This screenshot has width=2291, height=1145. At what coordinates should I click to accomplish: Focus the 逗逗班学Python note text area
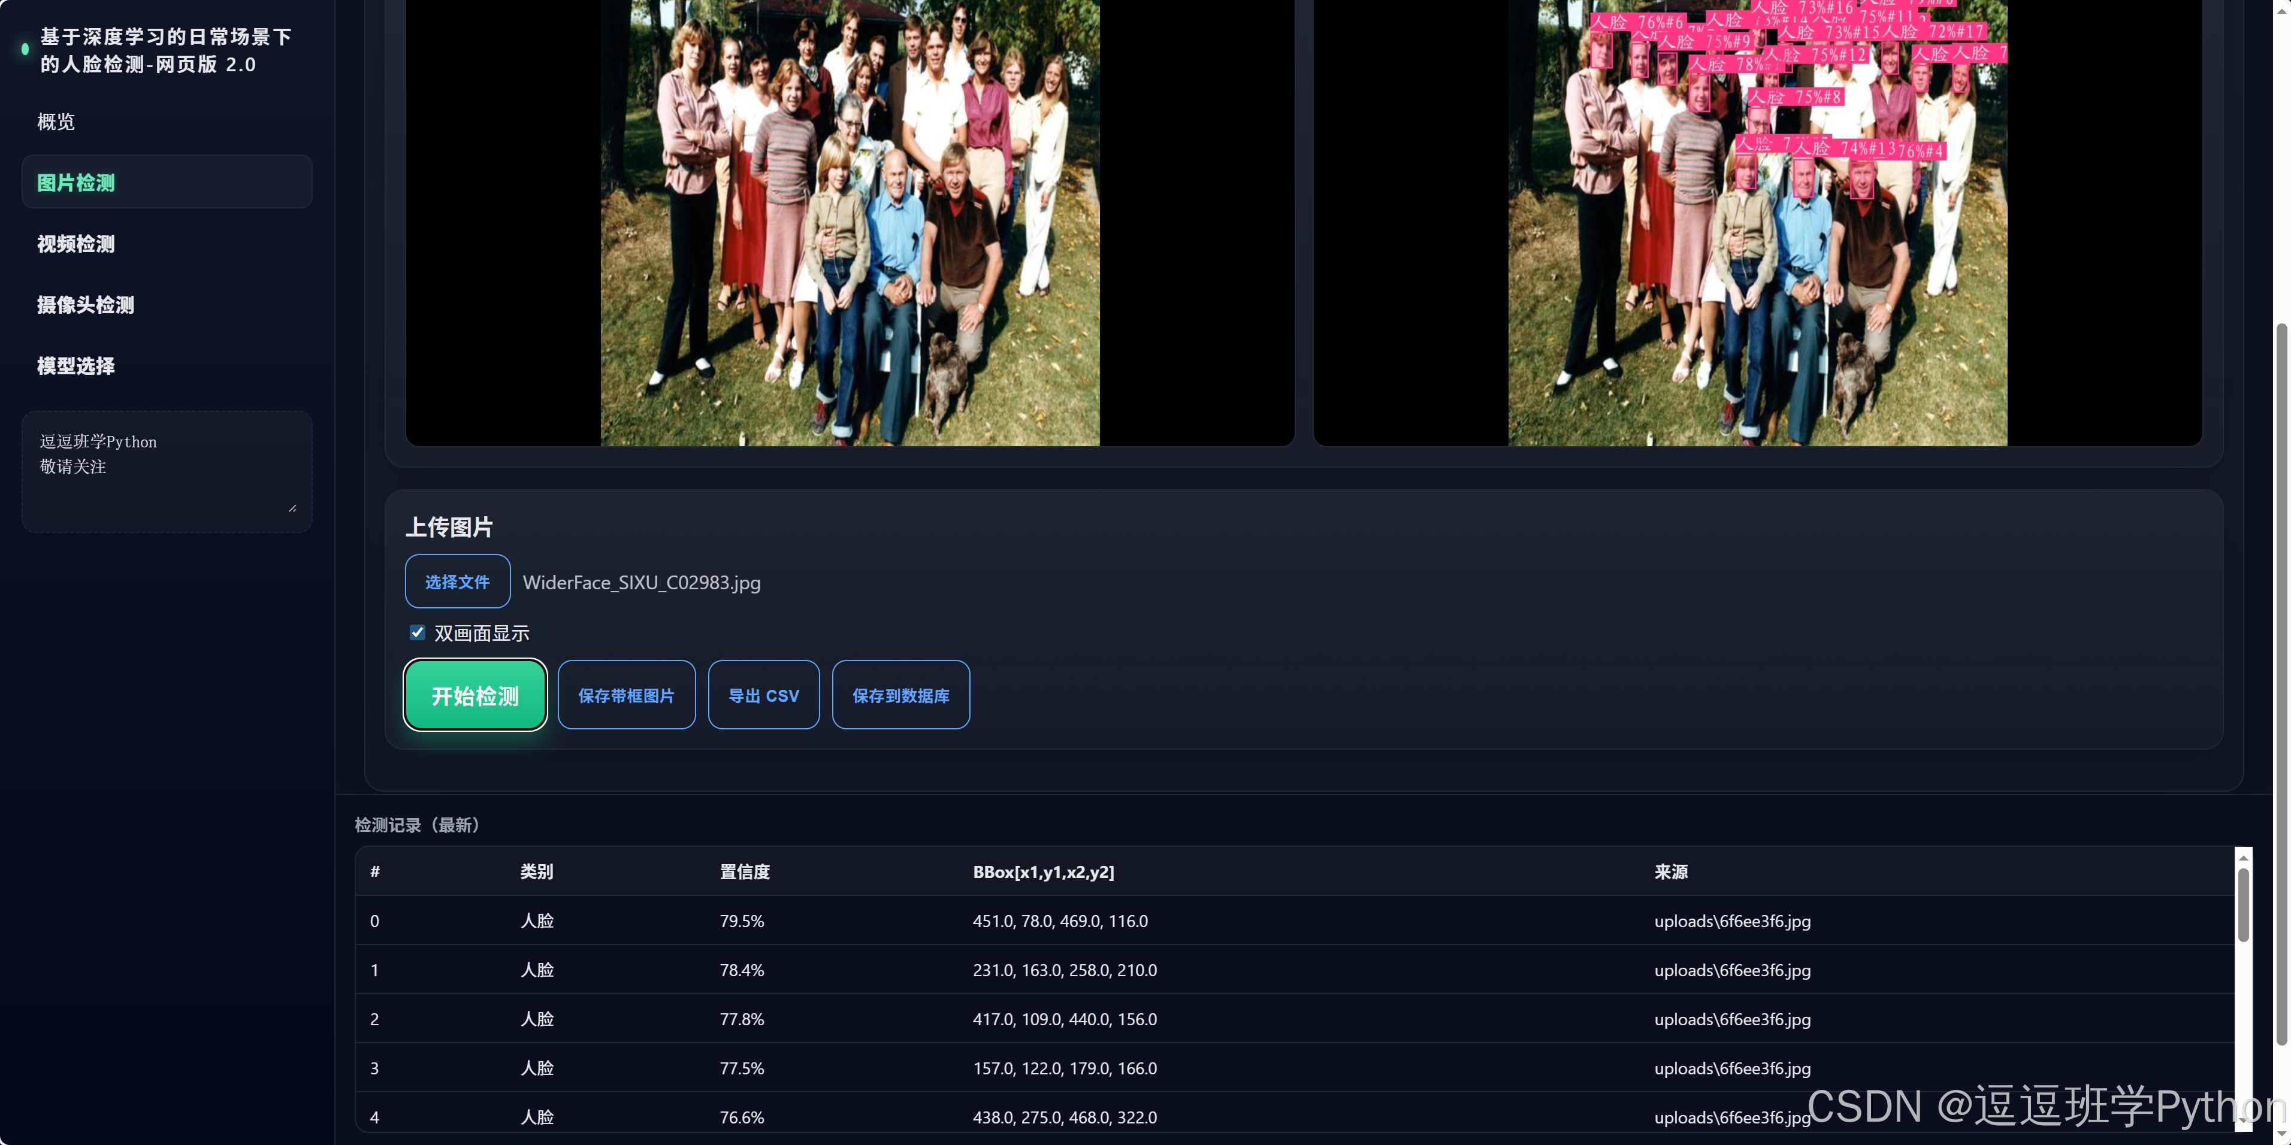tap(167, 471)
